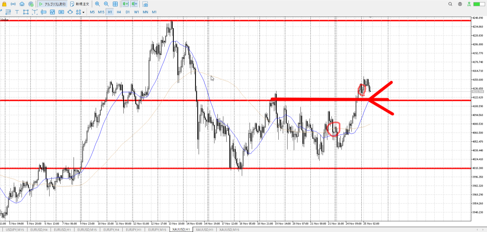Toggle chart shift to right edge
The width and height of the screenshot is (487, 232).
click(x=134, y=4)
